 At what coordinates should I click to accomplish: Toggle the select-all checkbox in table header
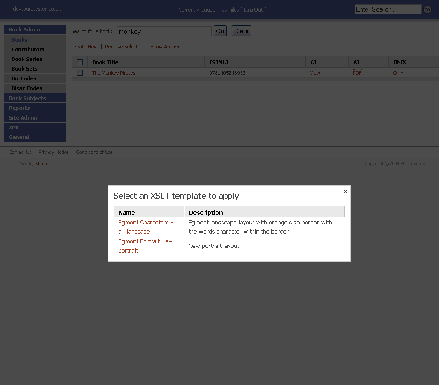(x=79, y=62)
